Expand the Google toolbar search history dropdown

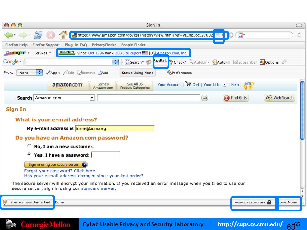(115, 62)
